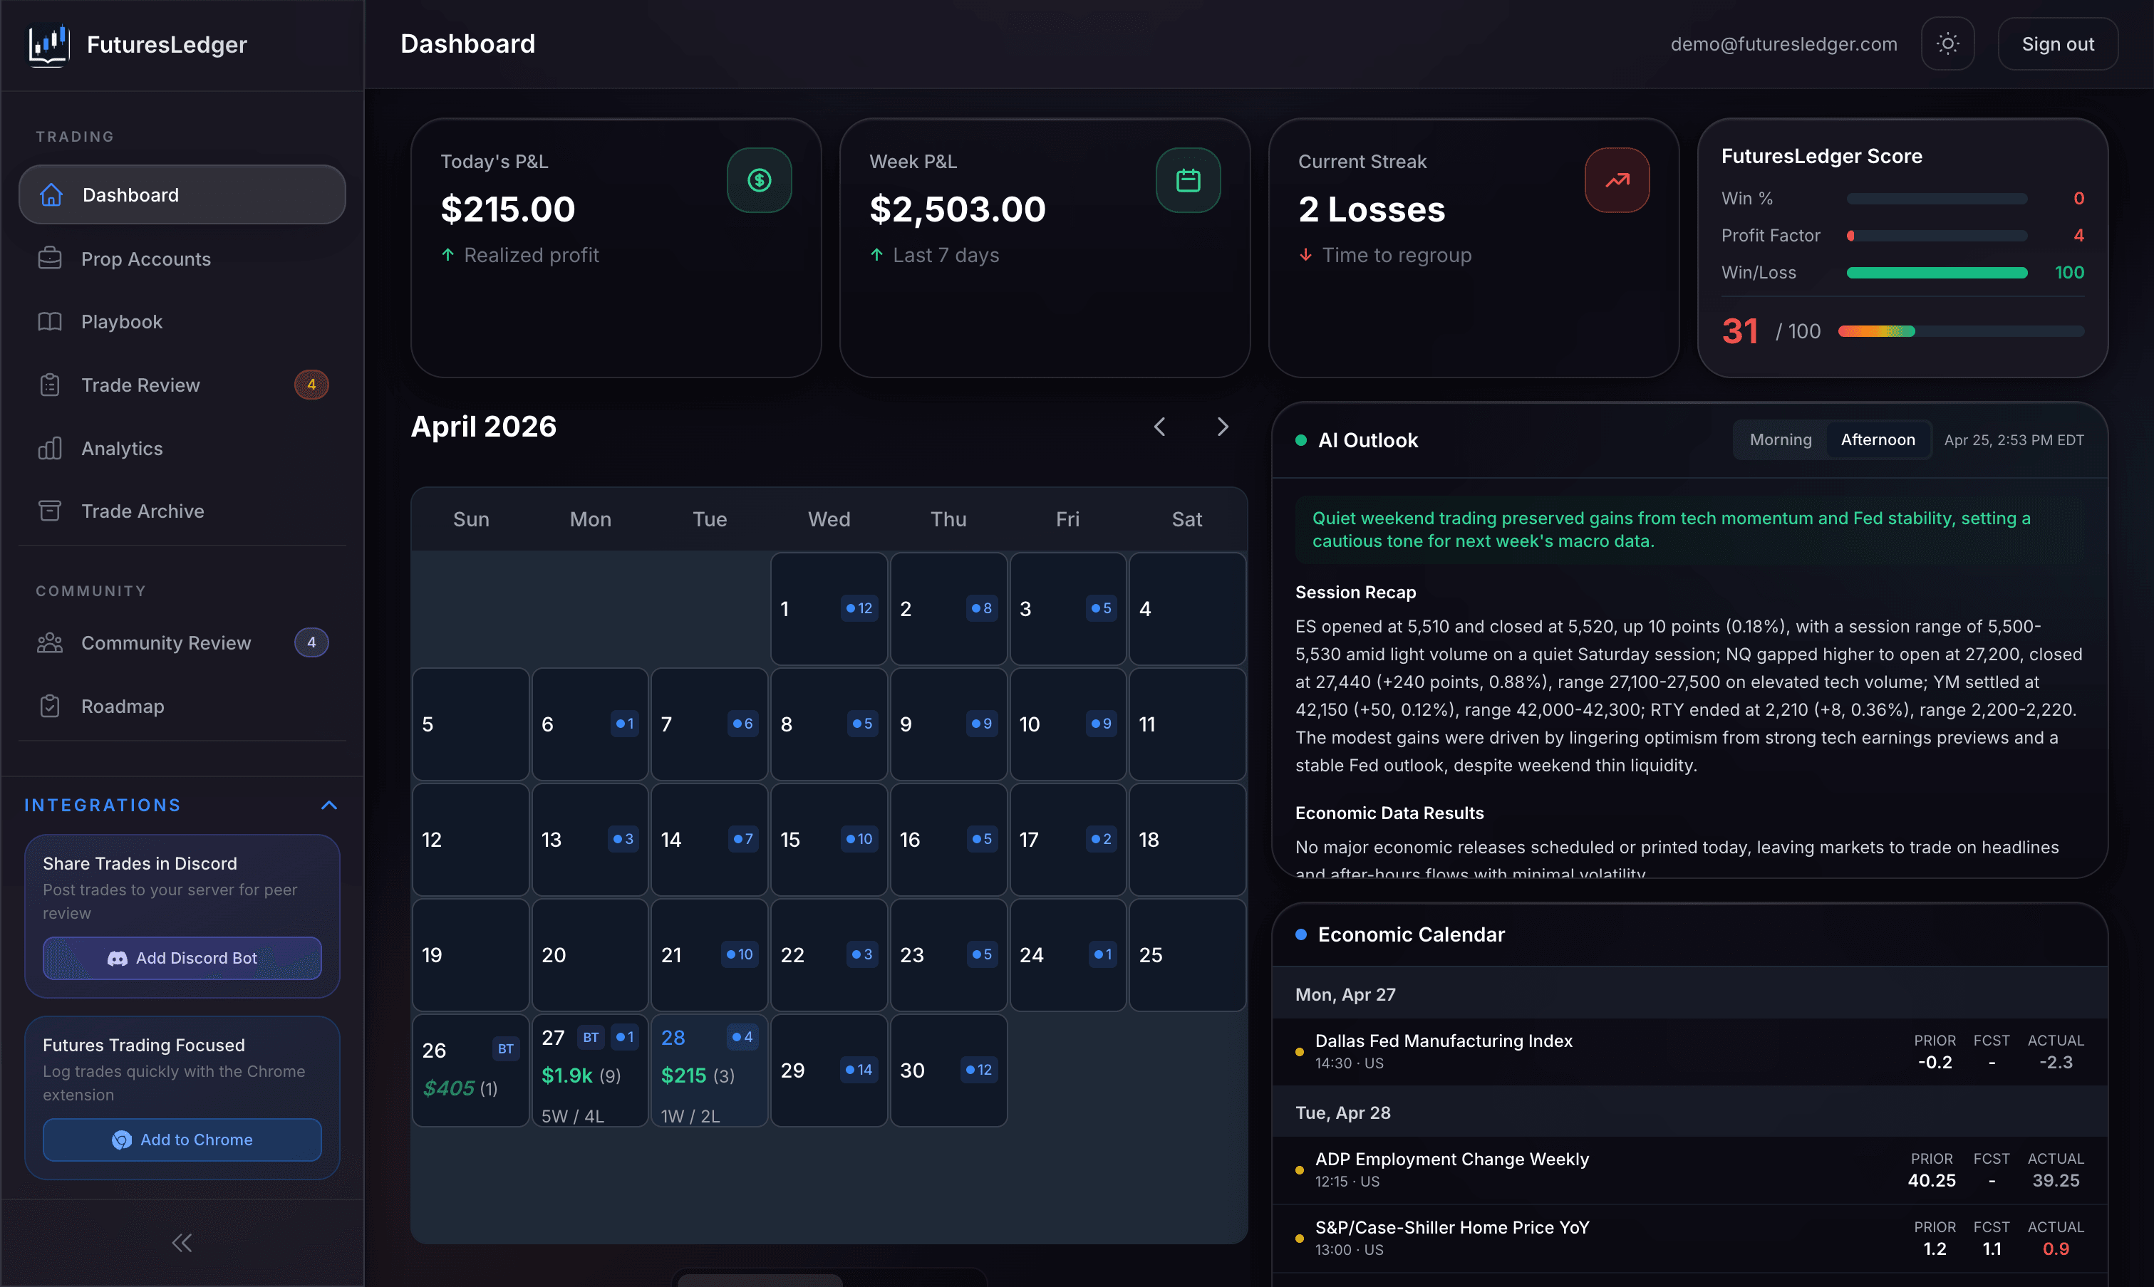Screen dimensions: 2154x1287
Task: Click the Week P&L calendar icon
Action: coord(1188,180)
